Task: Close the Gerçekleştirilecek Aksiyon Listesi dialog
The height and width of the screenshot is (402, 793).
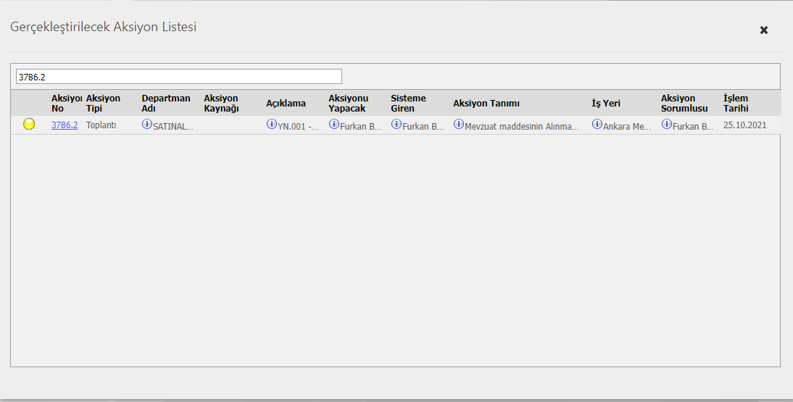Action: click(x=763, y=30)
